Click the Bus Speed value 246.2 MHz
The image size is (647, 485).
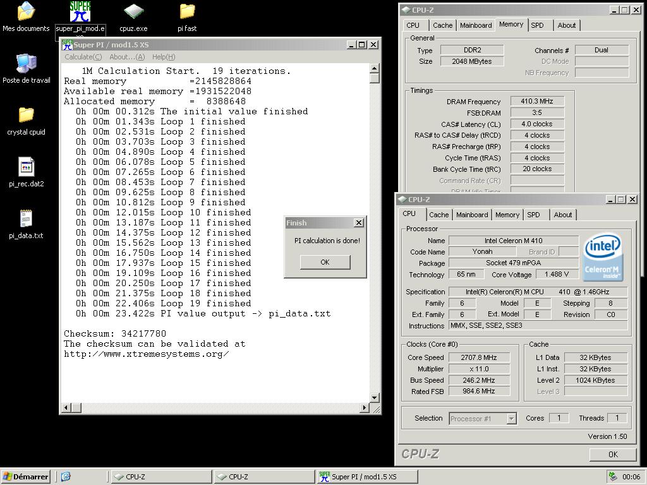pyautogui.click(x=479, y=380)
